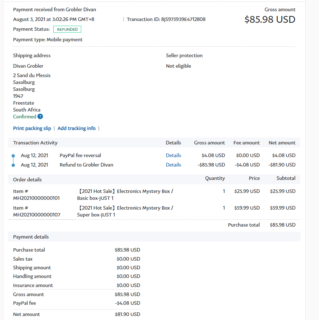
Task: Click the large $85.98 USD gross amount
Action: [270, 19]
